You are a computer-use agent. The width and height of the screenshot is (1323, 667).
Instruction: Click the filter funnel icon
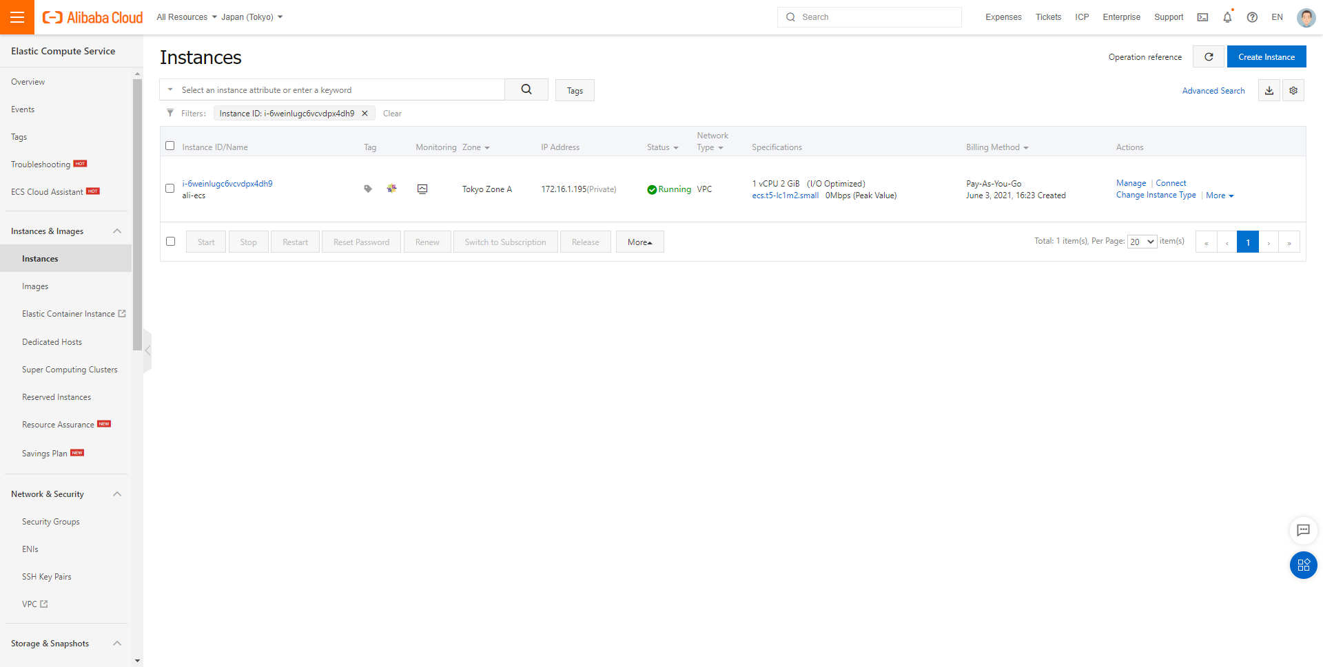(170, 113)
